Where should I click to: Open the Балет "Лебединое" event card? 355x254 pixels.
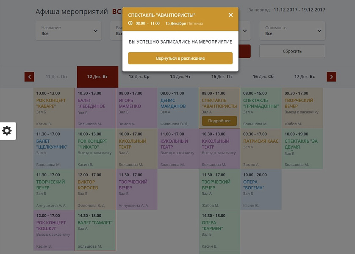coord(95,108)
